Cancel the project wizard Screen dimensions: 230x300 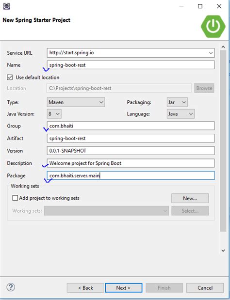click(x=205, y=288)
